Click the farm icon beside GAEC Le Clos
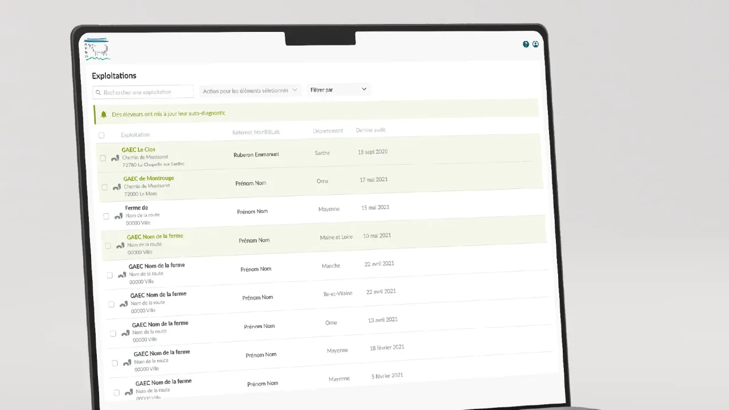 [x=114, y=158]
